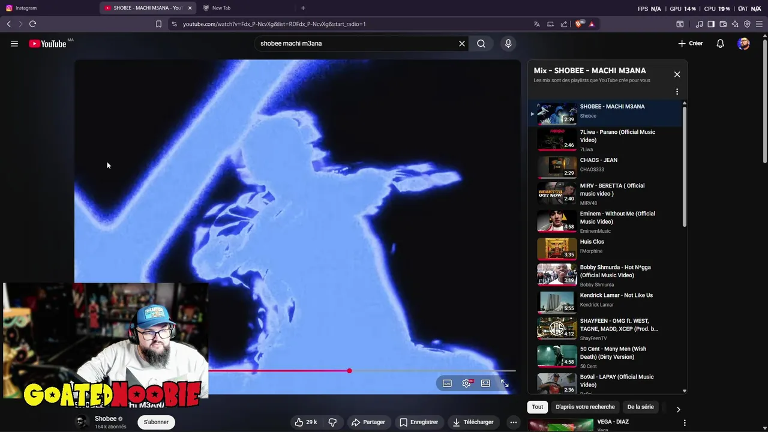Open Brave Rewards triangle icon

tap(592, 24)
